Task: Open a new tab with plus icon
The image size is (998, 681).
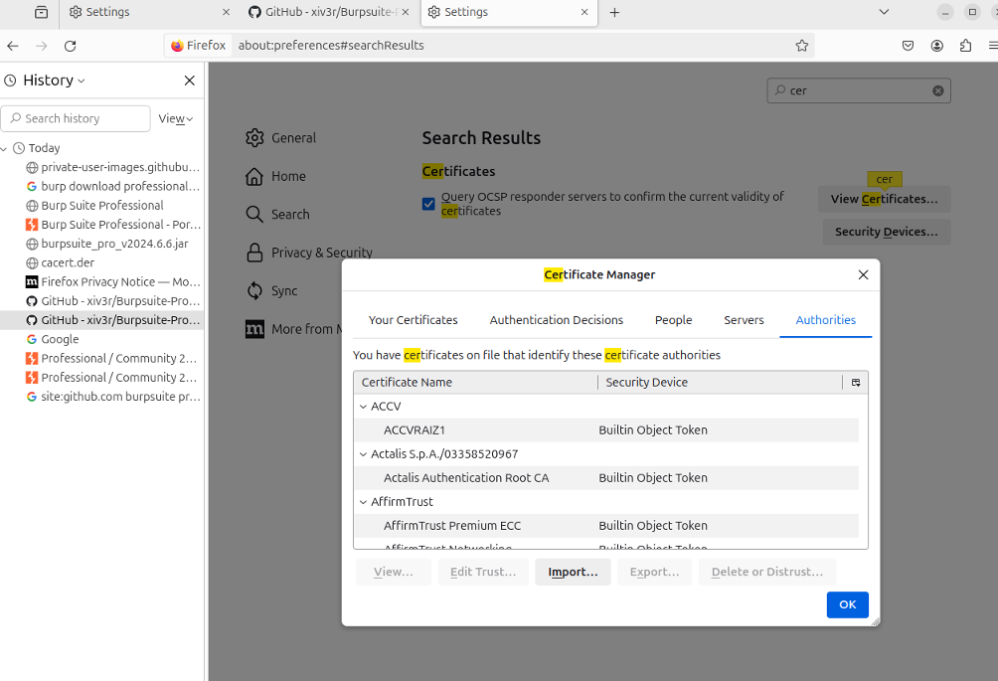Action: [x=614, y=12]
